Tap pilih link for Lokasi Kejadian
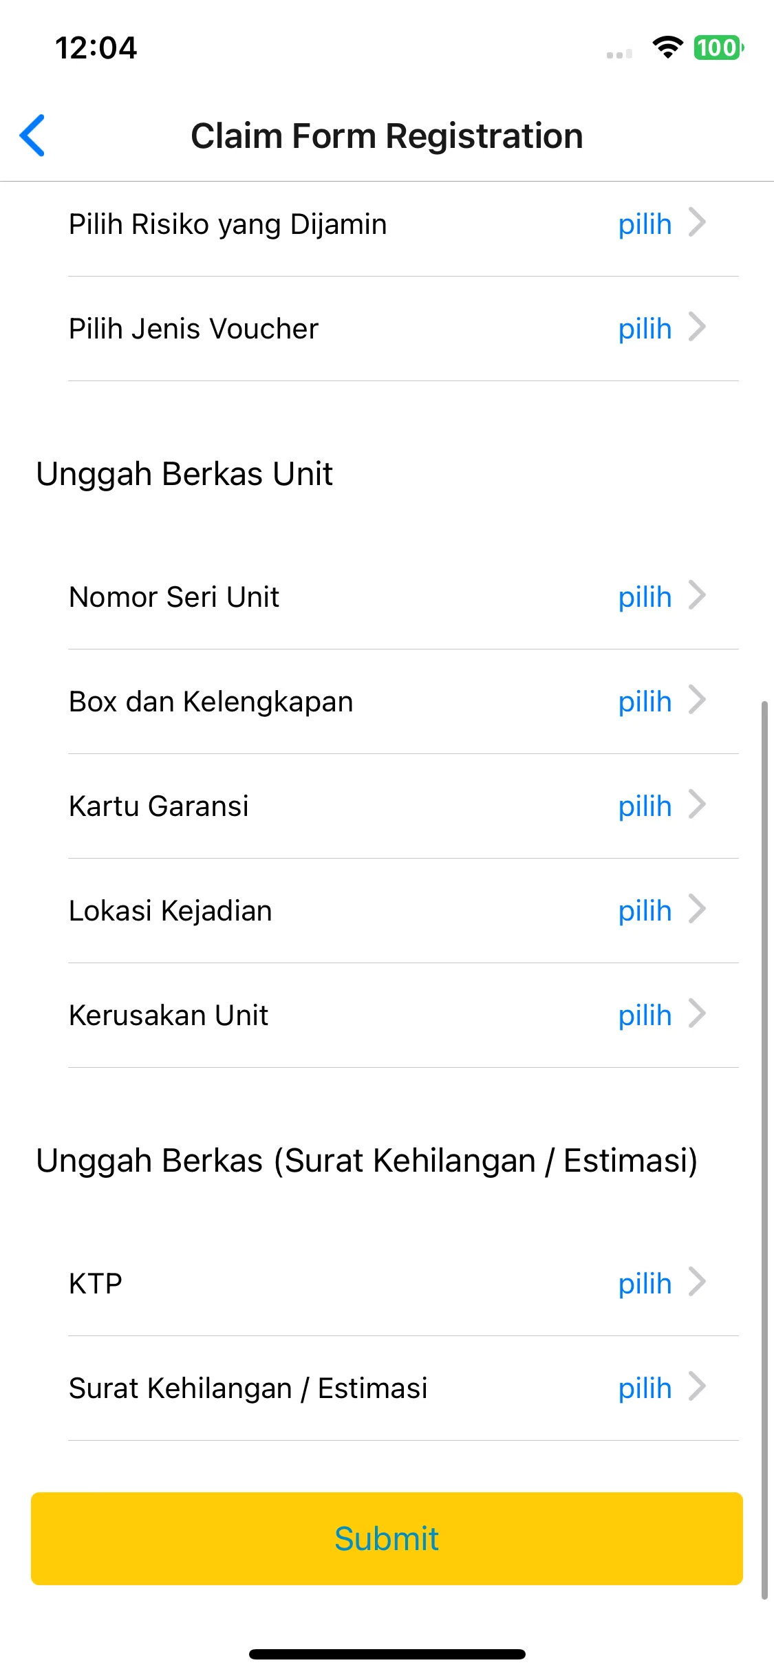This screenshot has height=1676, width=774. [645, 910]
